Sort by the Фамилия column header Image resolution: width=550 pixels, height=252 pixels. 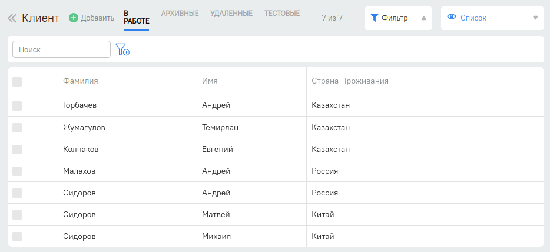[x=81, y=81]
